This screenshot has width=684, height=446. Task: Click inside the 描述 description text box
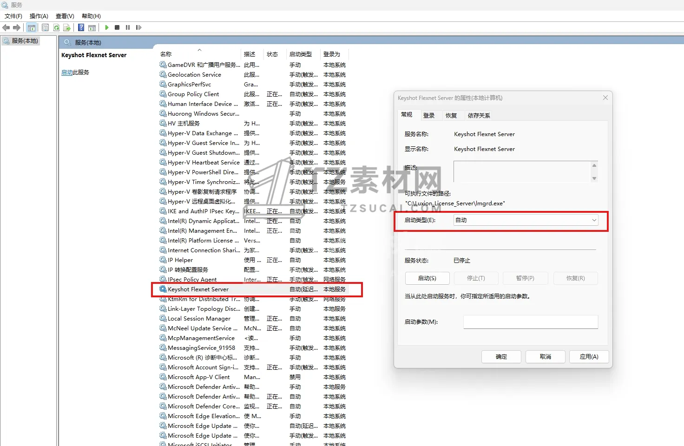[x=522, y=172]
